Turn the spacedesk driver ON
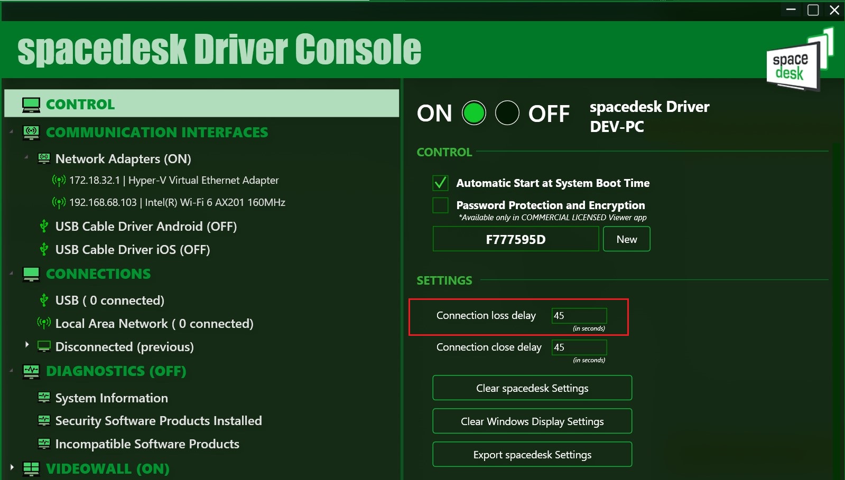 [x=474, y=113]
